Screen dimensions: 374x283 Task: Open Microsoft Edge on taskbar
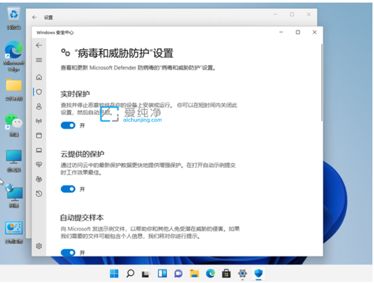210,274
